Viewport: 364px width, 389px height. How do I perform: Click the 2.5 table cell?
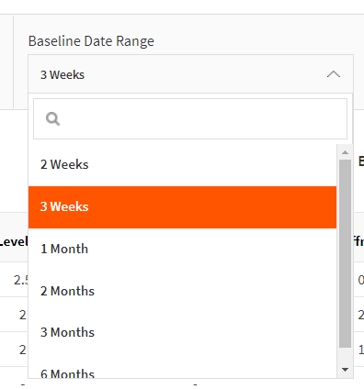click(21, 280)
